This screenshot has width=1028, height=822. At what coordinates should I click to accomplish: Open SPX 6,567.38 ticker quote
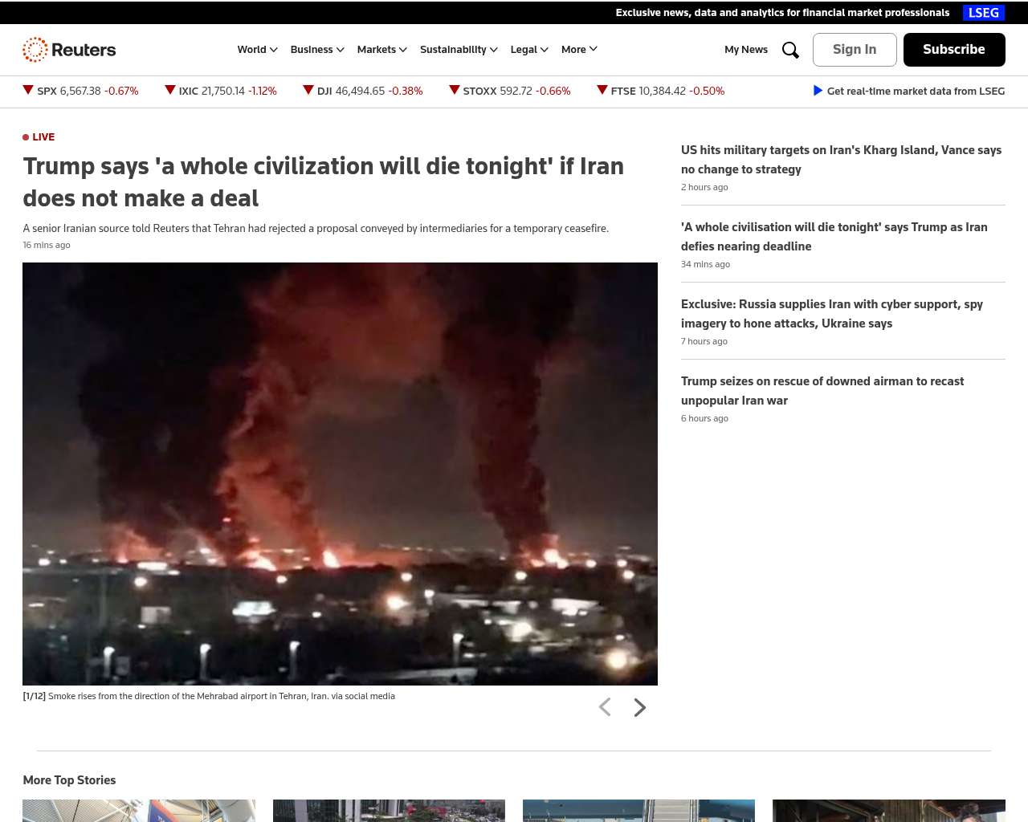(80, 92)
